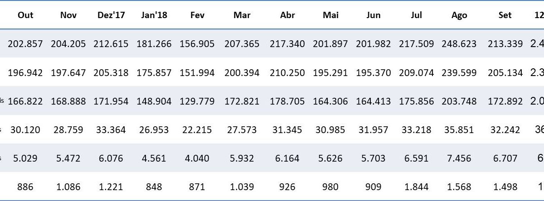The height and width of the screenshot is (201, 544).
Task: Select the 202.857 cell under Out
Action: pyautogui.click(x=25, y=44)
